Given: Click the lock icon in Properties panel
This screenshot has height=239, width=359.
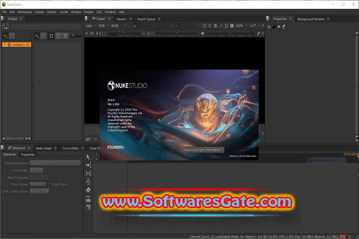Looking at the screenshot, I should coord(274,27).
